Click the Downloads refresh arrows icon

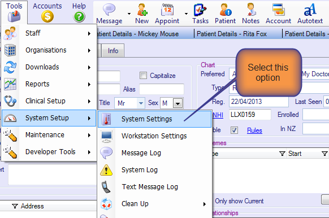pyautogui.click(x=10, y=67)
